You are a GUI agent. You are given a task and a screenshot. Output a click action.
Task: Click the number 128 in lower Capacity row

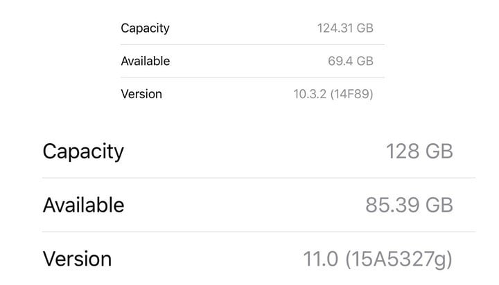pos(402,151)
